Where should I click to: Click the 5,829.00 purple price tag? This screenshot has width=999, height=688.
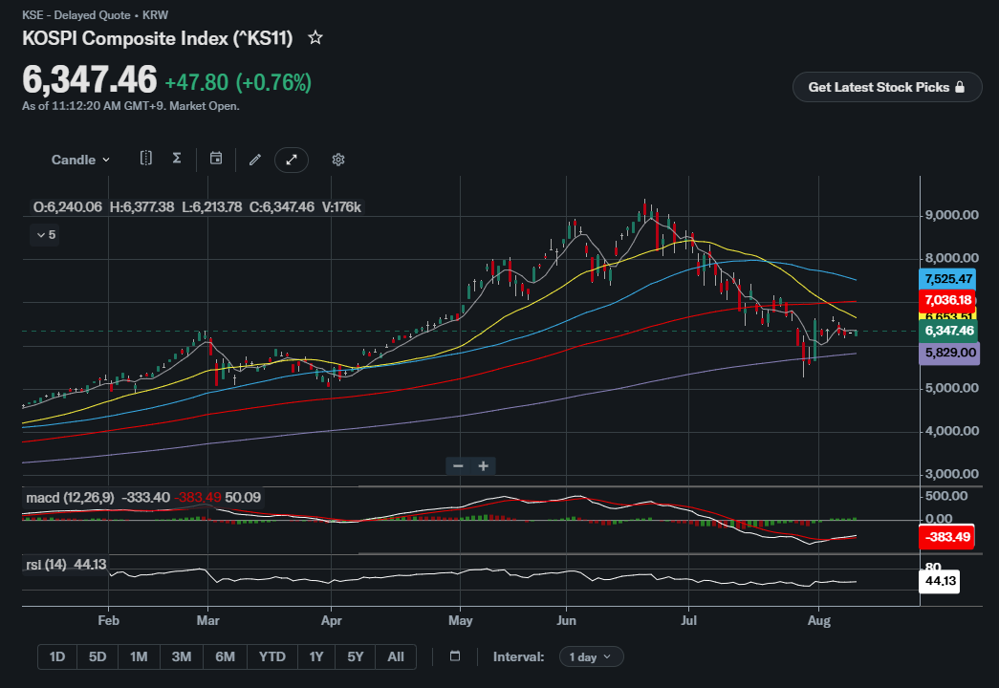click(x=949, y=353)
